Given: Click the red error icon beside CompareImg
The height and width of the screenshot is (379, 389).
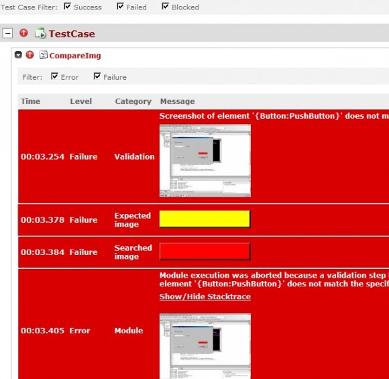Looking at the screenshot, I should (x=30, y=55).
